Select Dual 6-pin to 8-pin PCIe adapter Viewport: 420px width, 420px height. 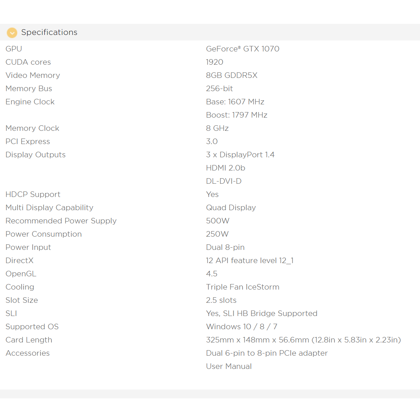tap(267, 353)
